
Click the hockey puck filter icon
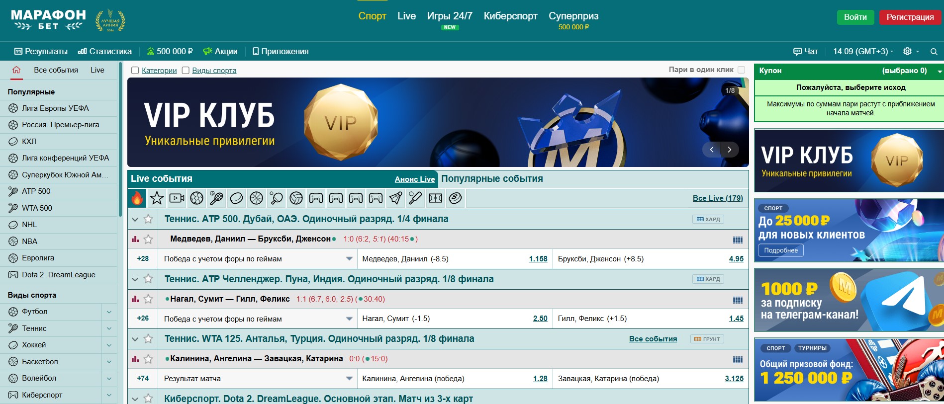pos(236,198)
